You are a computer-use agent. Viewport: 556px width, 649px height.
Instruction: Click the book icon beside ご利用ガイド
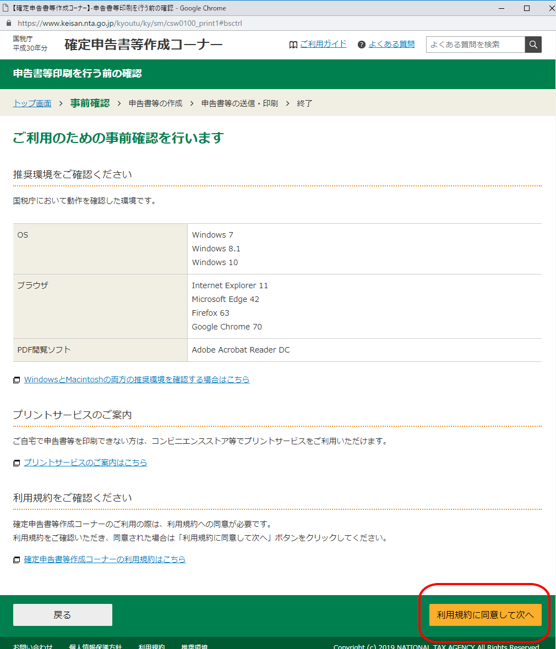293,45
